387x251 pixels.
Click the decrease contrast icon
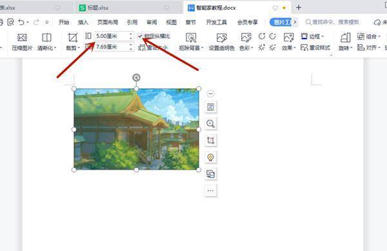[x=272, y=36]
